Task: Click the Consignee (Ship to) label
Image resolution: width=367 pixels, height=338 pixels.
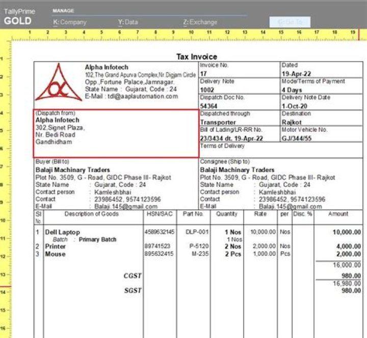Action: (225, 161)
